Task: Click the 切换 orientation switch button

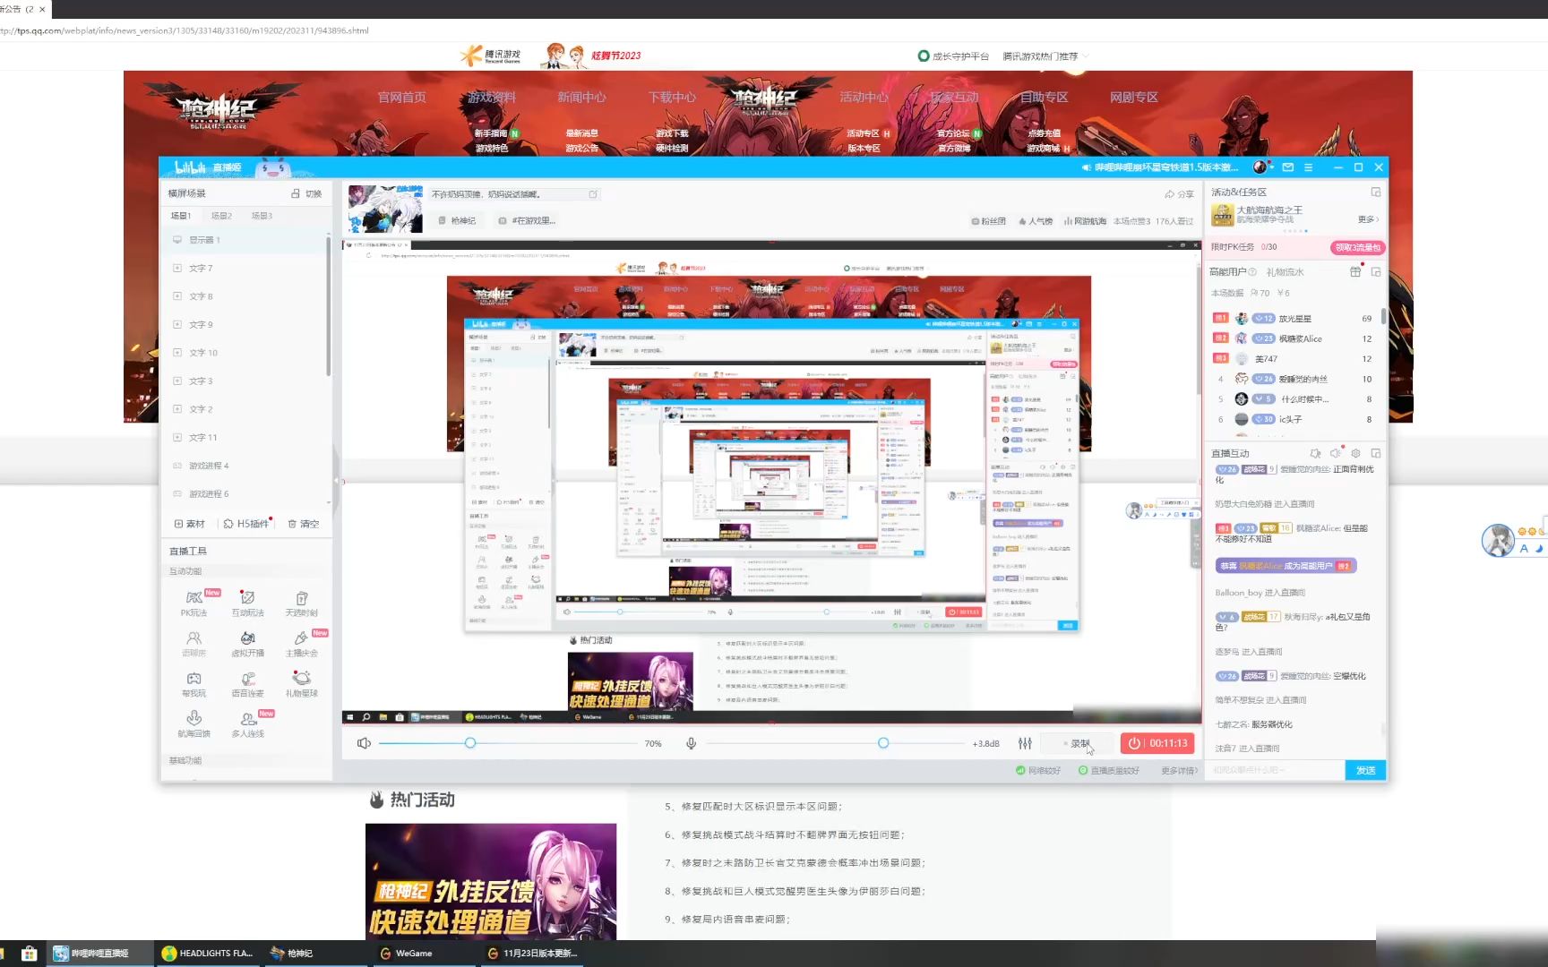Action: (306, 193)
